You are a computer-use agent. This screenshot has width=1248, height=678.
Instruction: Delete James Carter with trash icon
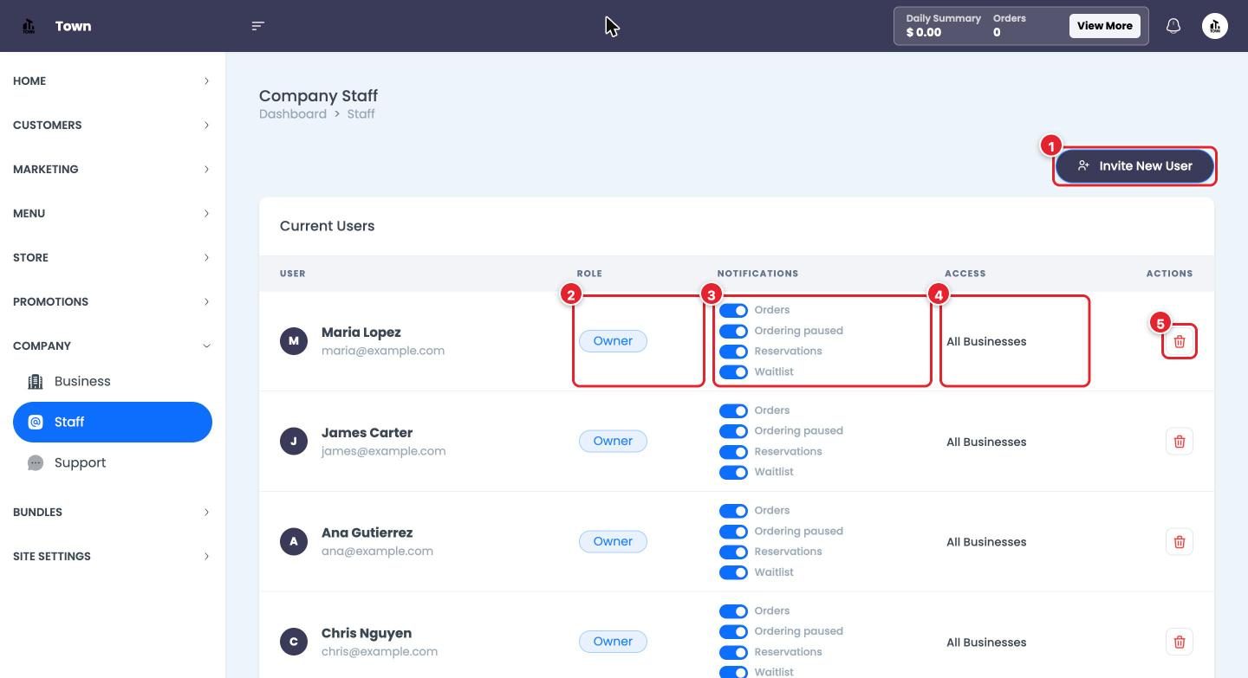click(x=1180, y=442)
